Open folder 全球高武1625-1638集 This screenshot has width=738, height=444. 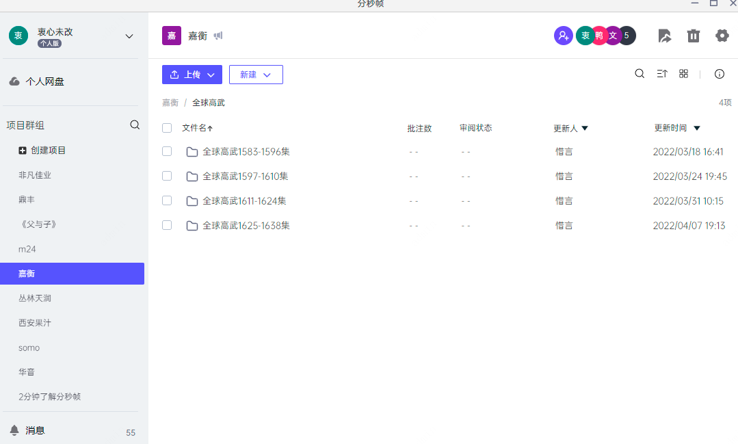[x=246, y=226]
